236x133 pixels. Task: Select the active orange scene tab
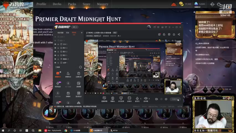74,33
